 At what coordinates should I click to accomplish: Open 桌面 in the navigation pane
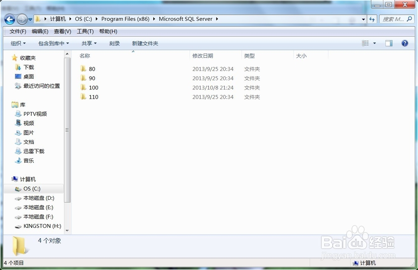point(28,76)
